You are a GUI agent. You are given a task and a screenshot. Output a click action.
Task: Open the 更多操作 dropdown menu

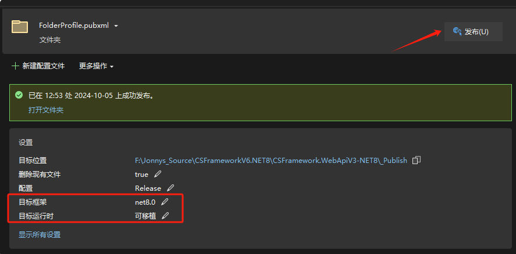pos(96,66)
